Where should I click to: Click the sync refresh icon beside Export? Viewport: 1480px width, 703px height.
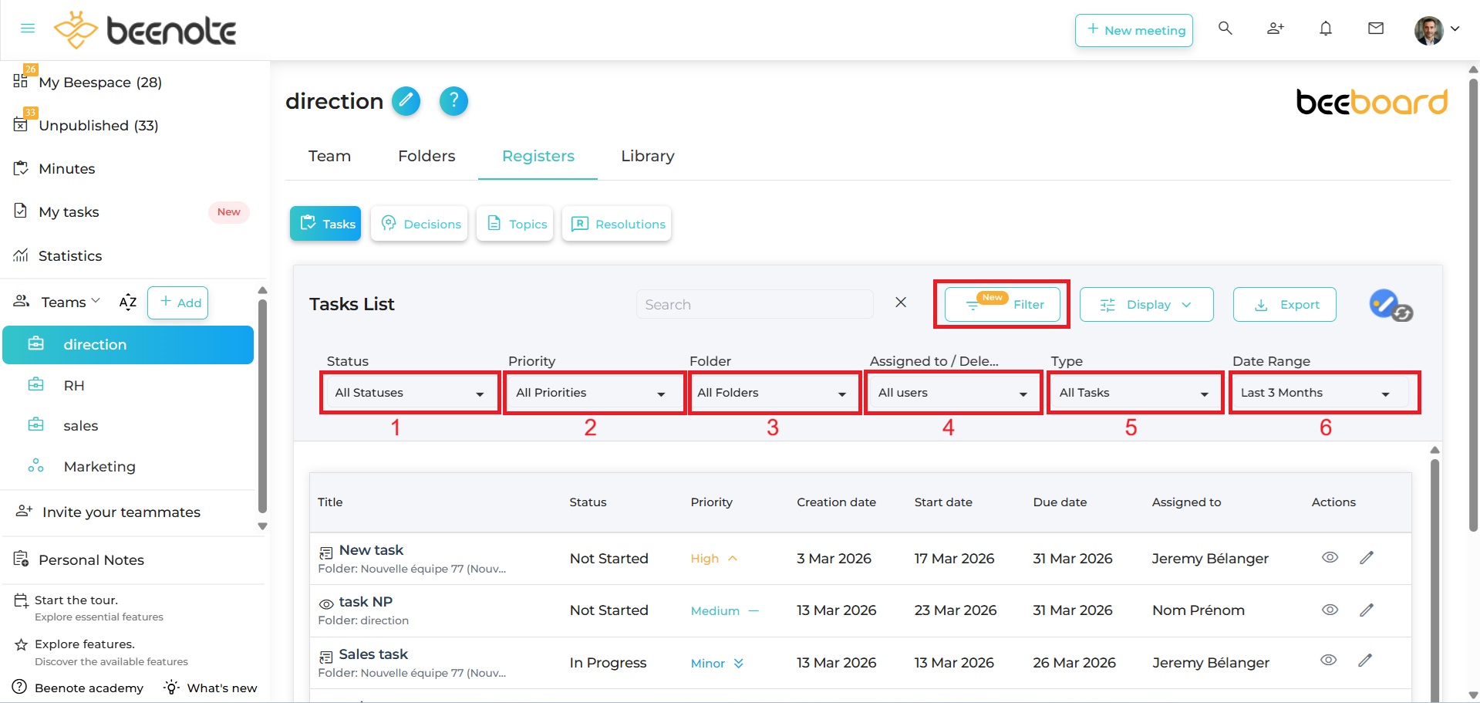1402,313
